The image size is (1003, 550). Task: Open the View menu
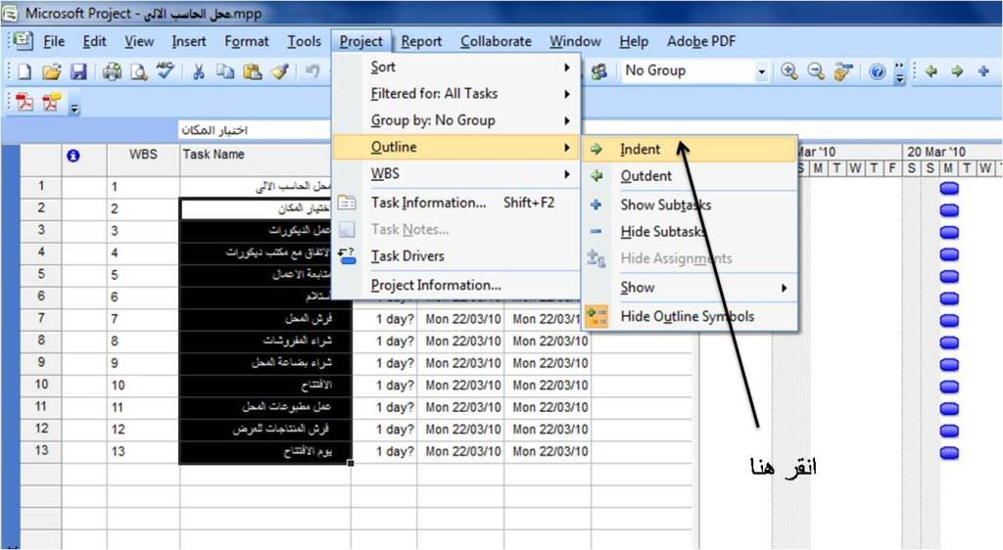(x=139, y=41)
